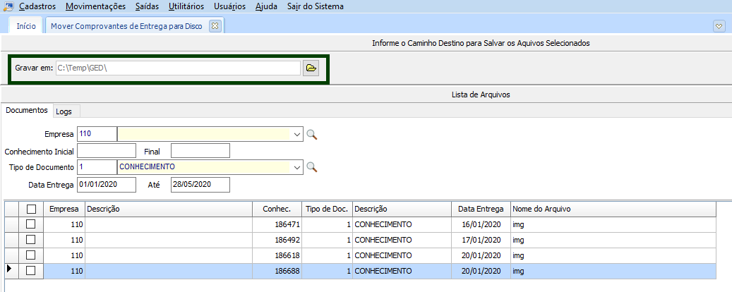
Task: Close the Mover Comprovantes de Entrega tab
Action: point(216,26)
